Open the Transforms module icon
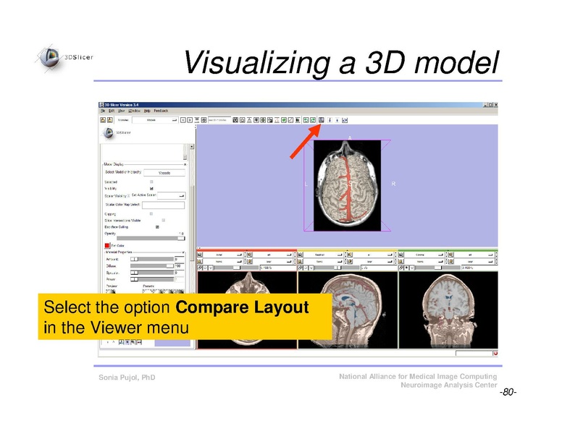Viewport: 562px width, 434px height. point(263,120)
